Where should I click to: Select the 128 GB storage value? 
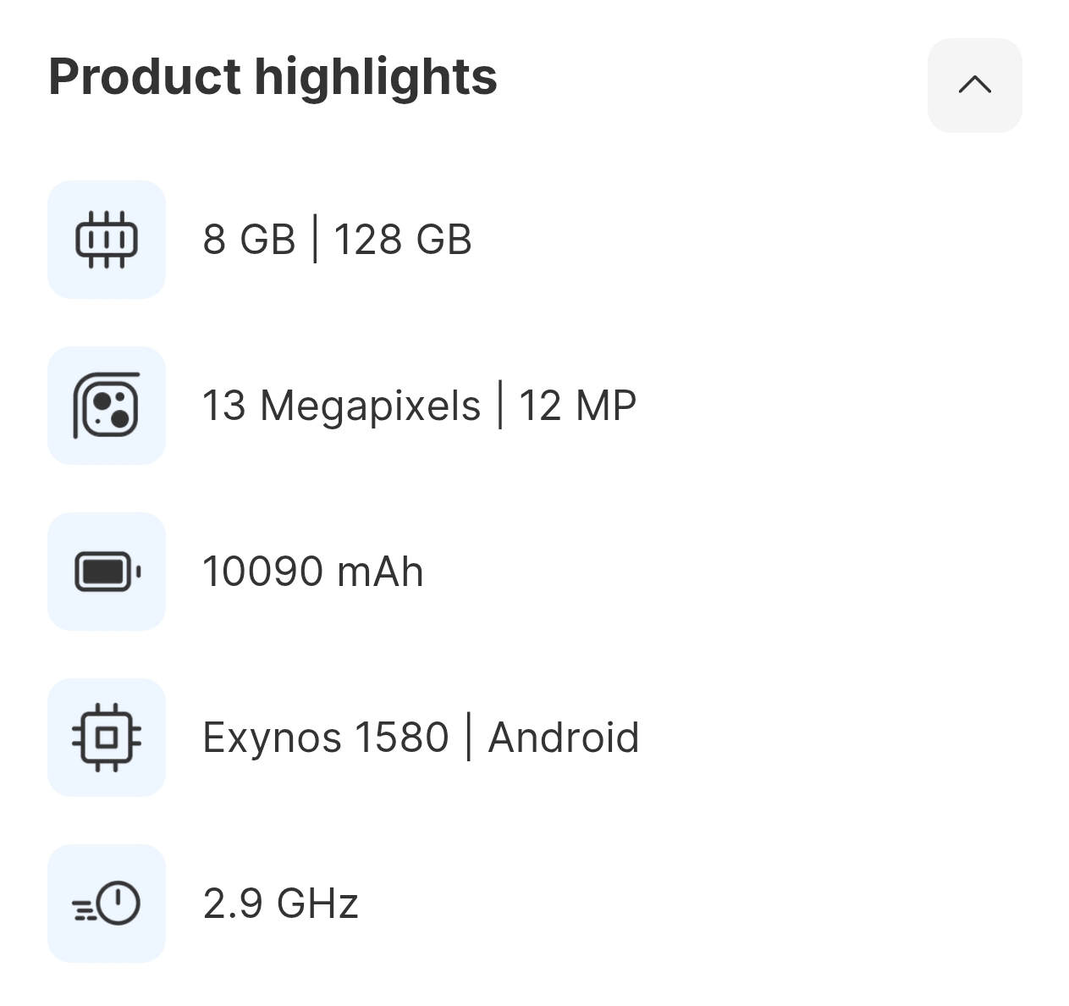point(403,240)
